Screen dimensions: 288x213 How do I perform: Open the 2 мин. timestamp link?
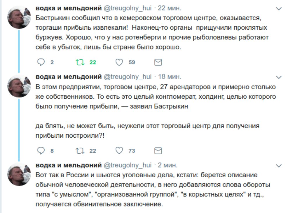coord(167,165)
